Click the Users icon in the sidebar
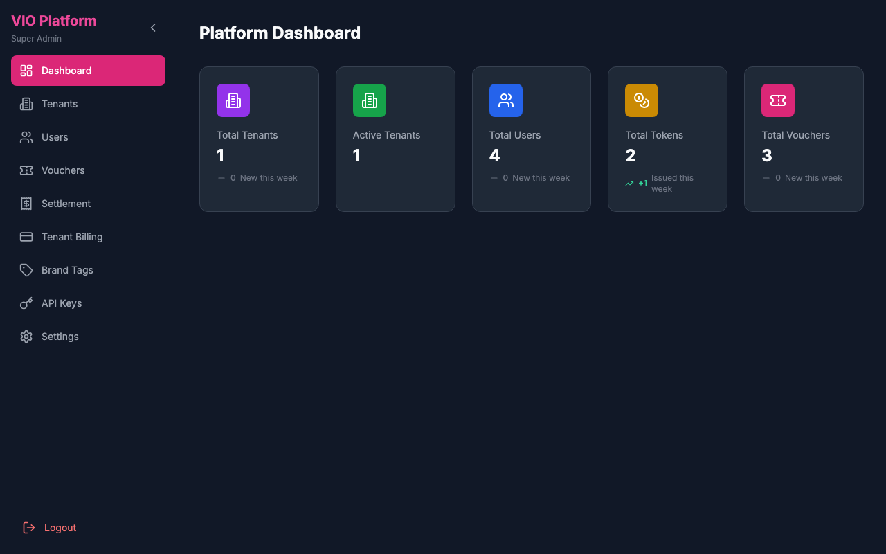The width and height of the screenshot is (886, 554). tap(26, 137)
